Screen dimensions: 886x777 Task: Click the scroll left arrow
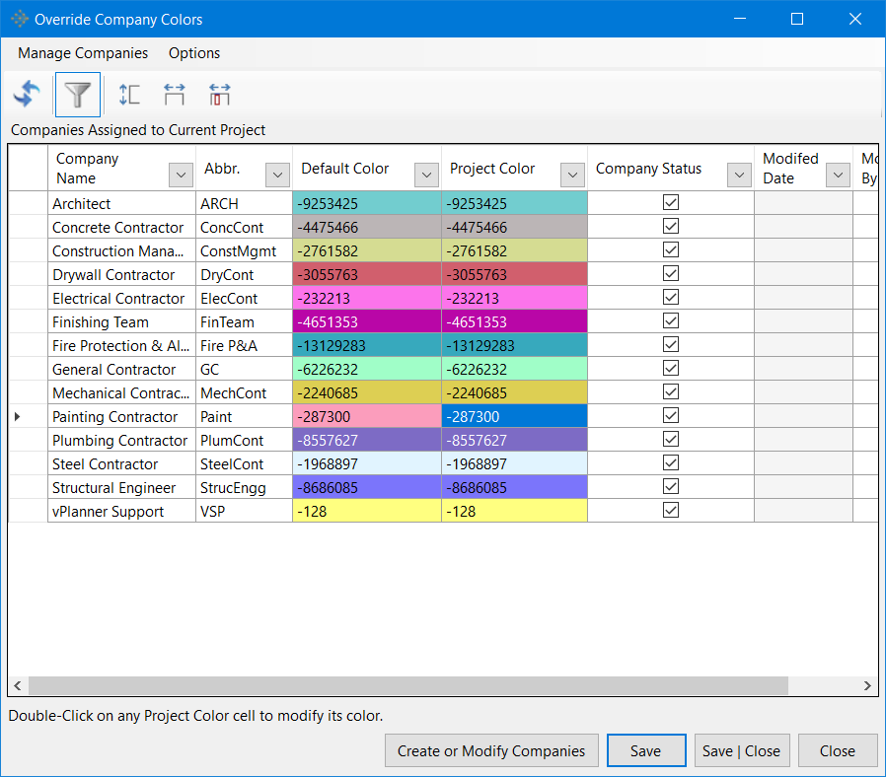point(18,685)
